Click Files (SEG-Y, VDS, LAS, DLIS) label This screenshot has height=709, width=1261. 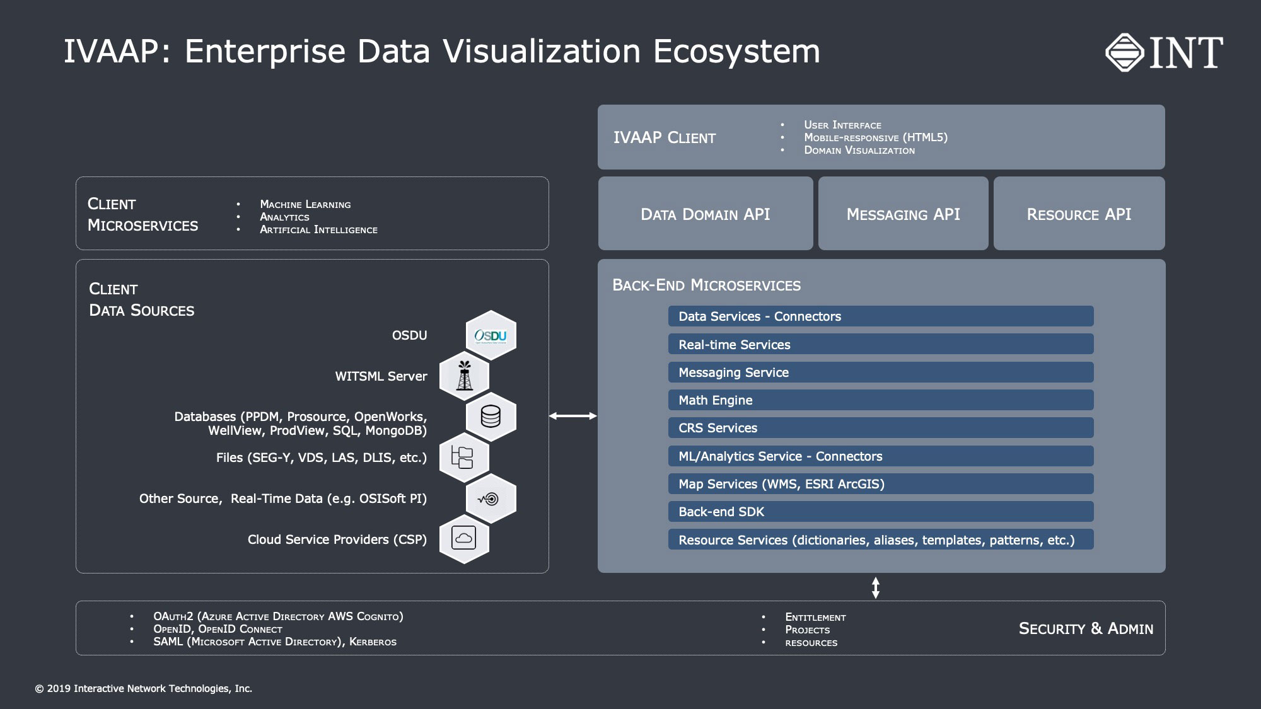click(x=322, y=458)
